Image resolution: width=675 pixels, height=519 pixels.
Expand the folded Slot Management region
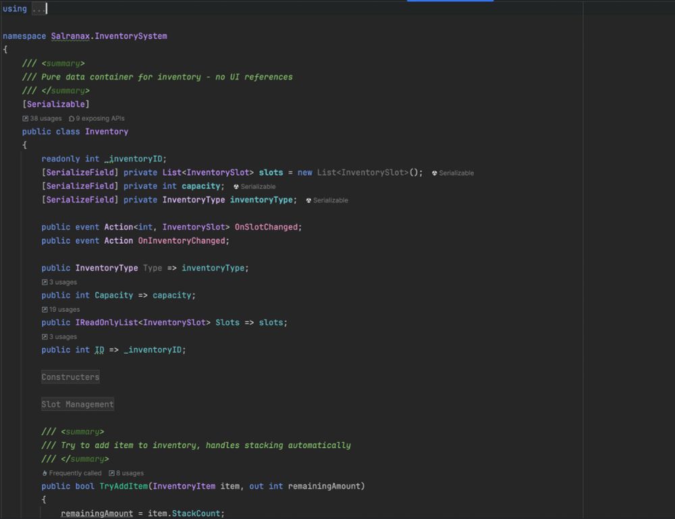click(x=78, y=404)
